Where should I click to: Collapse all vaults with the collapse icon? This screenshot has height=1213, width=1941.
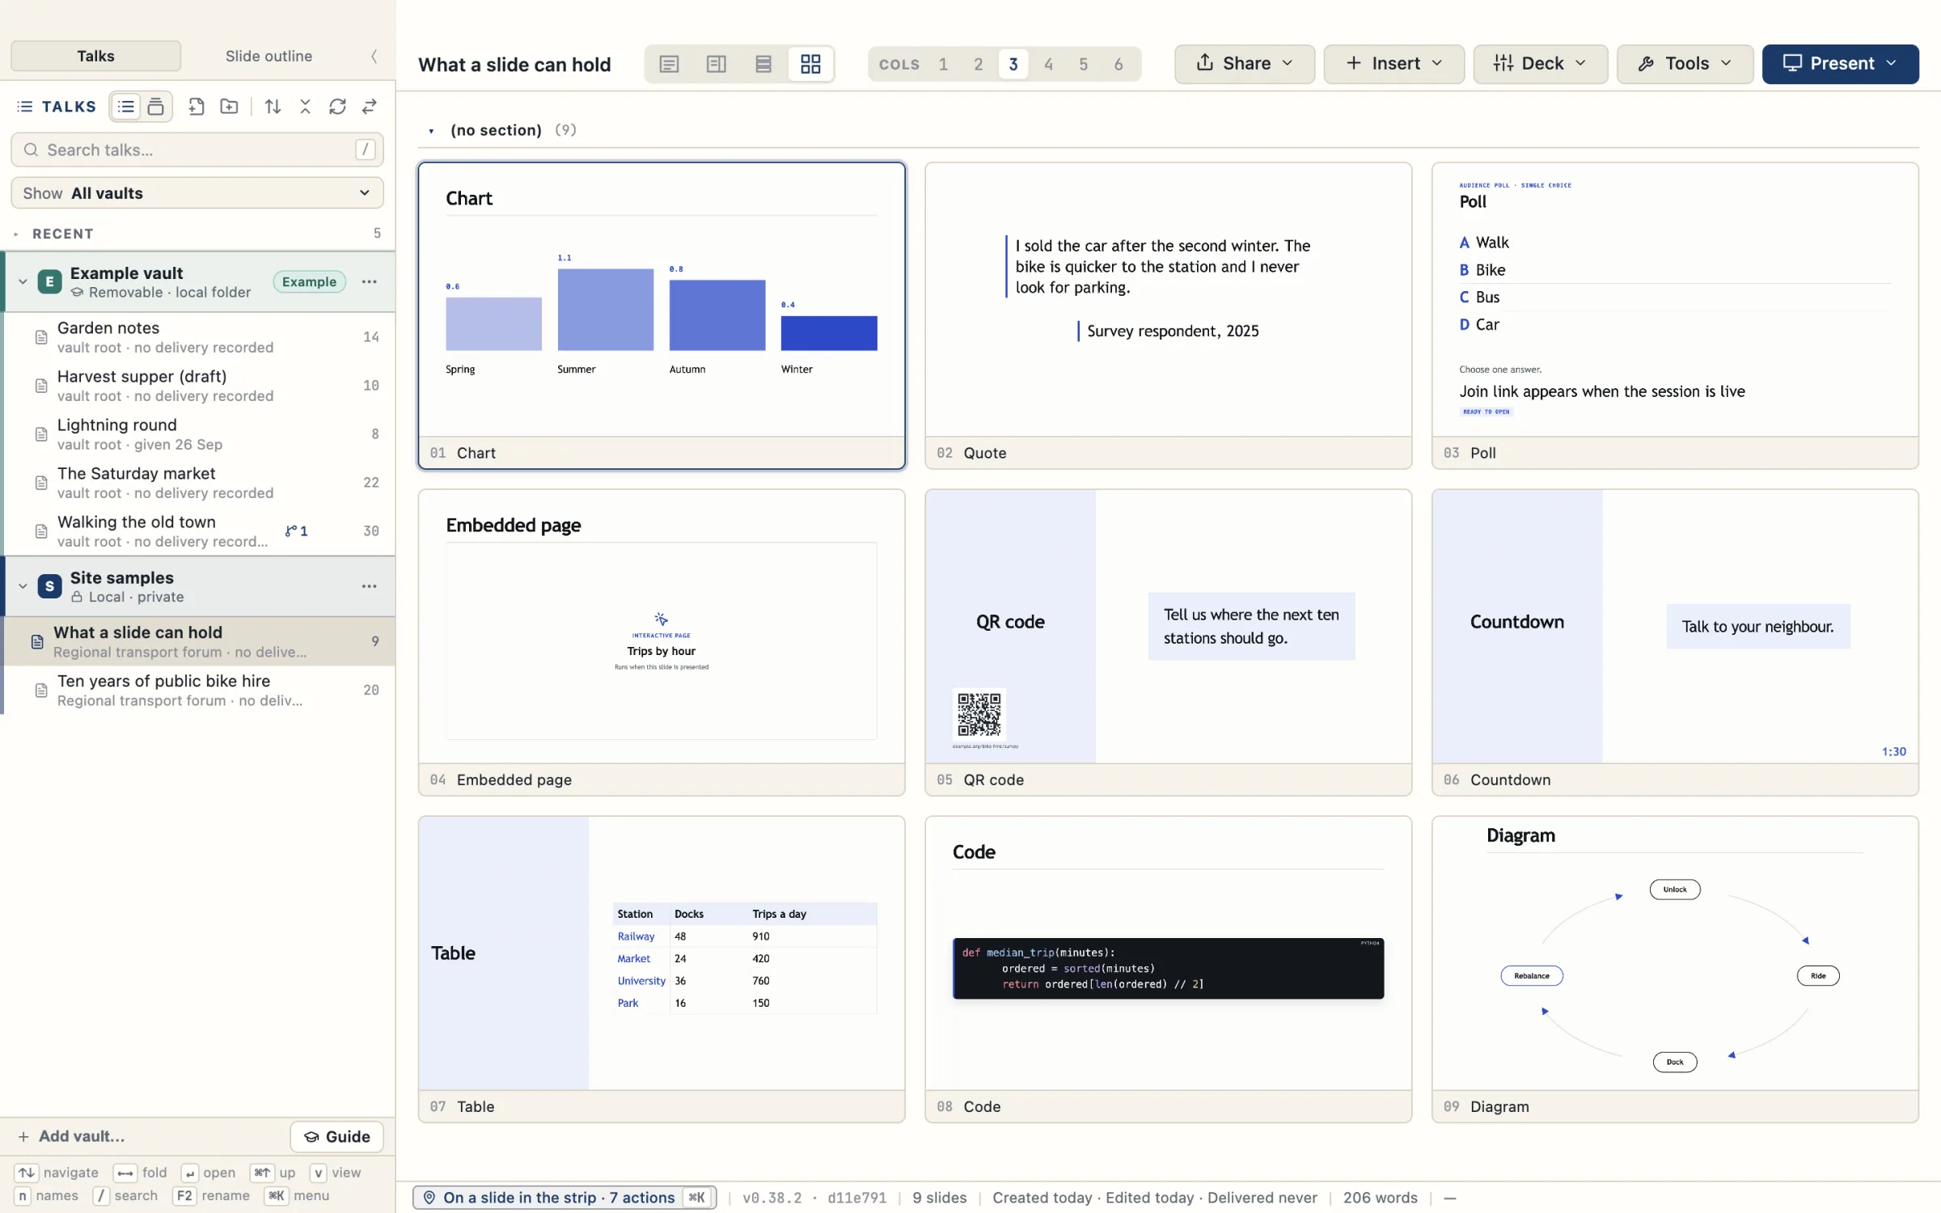(305, 106)
